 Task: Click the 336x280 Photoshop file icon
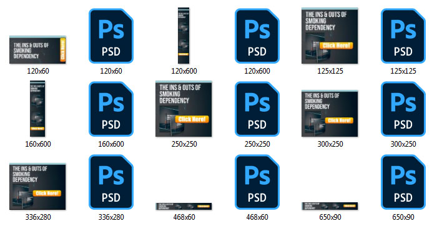[111, 182]
